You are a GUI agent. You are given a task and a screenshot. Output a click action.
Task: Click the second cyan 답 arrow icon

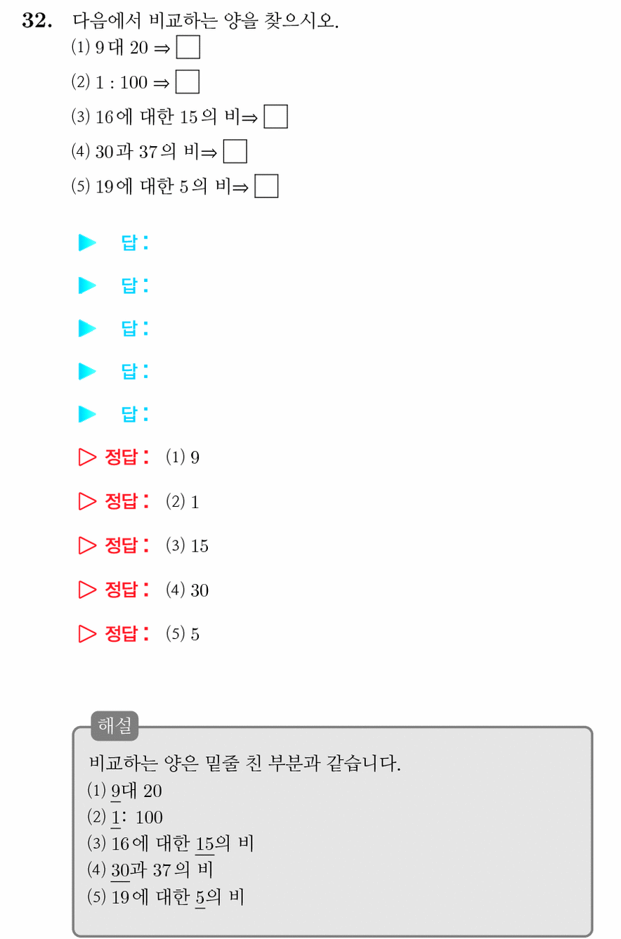87,285
